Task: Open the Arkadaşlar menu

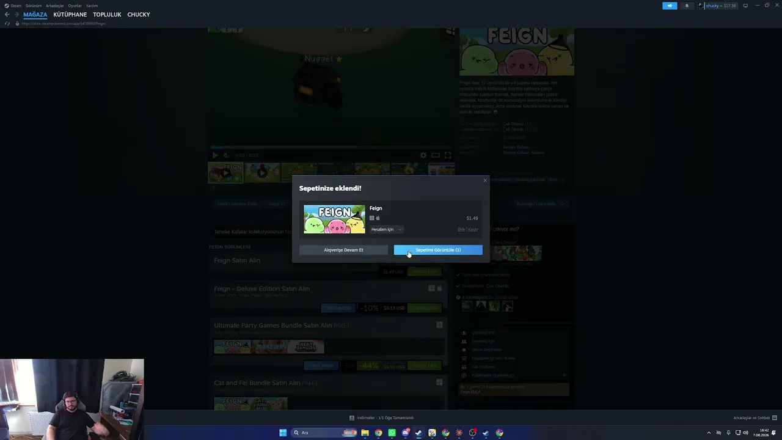Action: point(55,5)
